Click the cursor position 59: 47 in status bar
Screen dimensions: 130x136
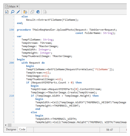click(110, 130)
